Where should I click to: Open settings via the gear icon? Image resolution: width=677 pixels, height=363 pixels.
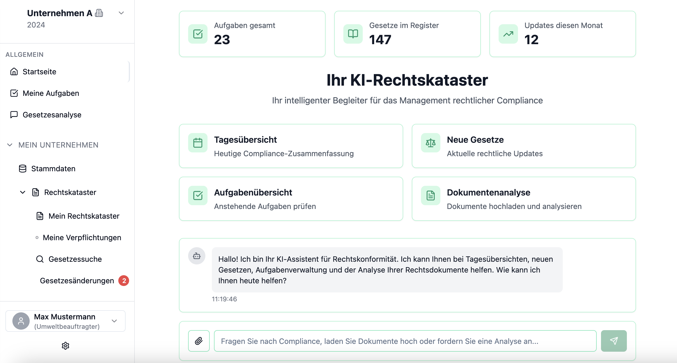65,346
